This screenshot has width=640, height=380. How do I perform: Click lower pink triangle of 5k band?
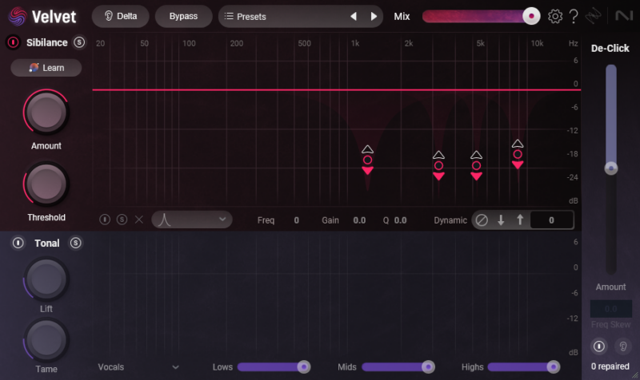click(x=476, y=176)
